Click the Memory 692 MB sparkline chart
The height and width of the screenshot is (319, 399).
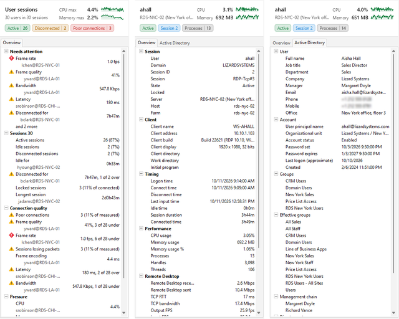point(247,17)
